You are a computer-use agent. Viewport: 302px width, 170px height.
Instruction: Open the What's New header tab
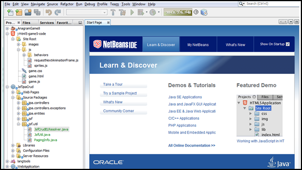[x=235, y=45]
